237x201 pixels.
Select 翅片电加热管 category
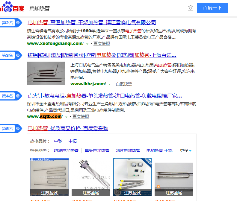128,150
